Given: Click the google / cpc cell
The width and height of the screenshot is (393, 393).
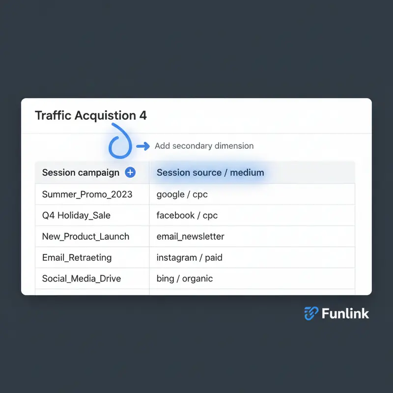Looking at the screenshot, I should (182, 194).
